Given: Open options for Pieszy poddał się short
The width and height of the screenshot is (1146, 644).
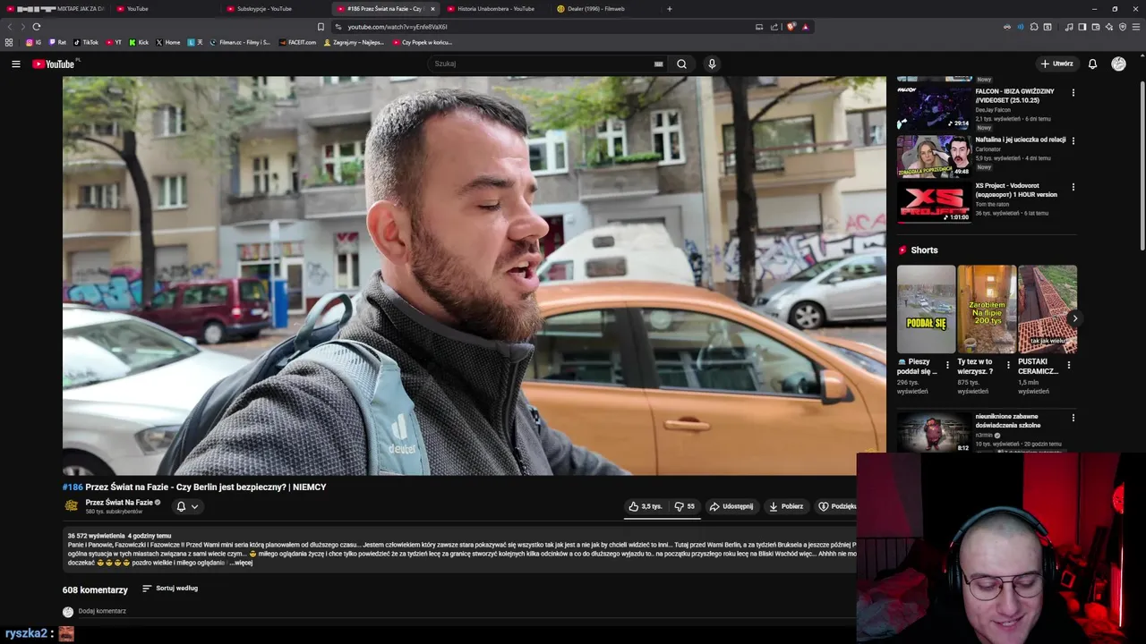Looking at the screenshot, I should pos(947,365).
